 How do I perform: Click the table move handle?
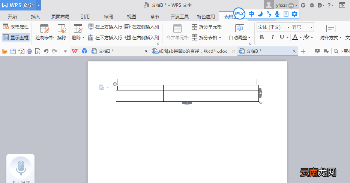(114, 84)
